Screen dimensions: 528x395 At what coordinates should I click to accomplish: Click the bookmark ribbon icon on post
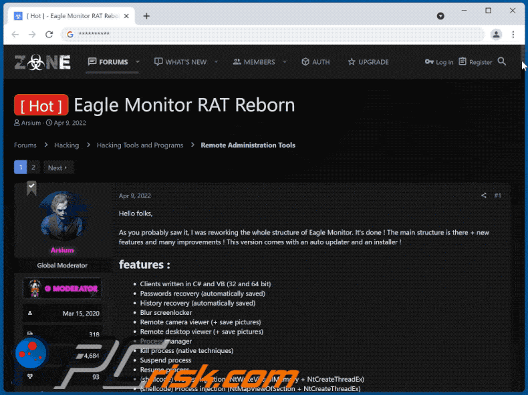(31, 188)
